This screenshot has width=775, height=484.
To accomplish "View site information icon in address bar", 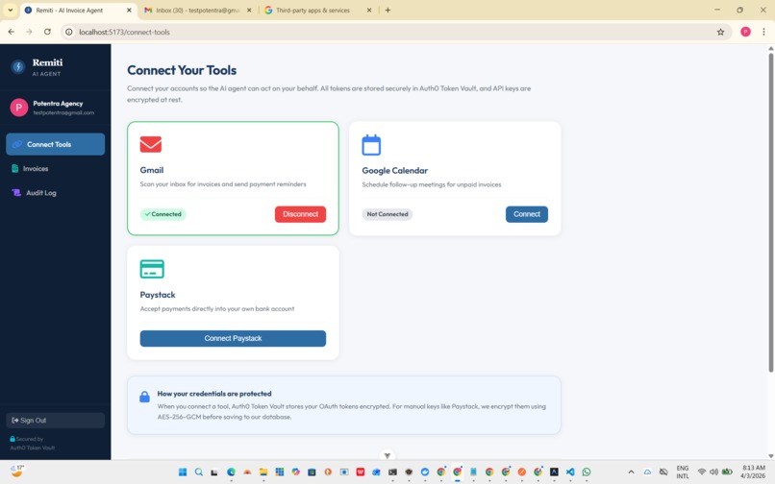I will click(x=69, y=32).
